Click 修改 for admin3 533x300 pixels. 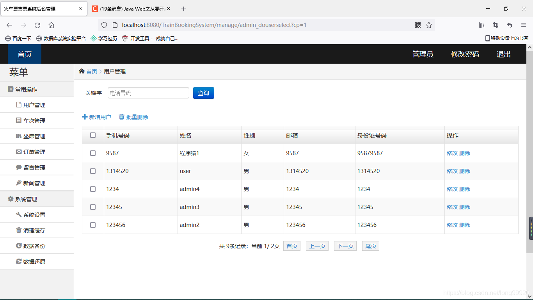point(452,207)
